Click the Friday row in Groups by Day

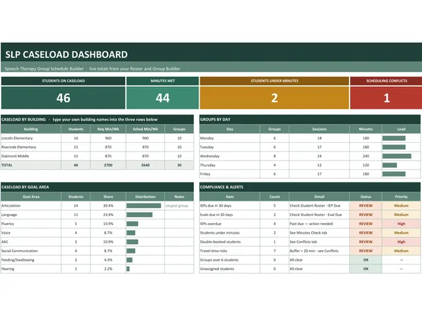(x=310, y=174)
